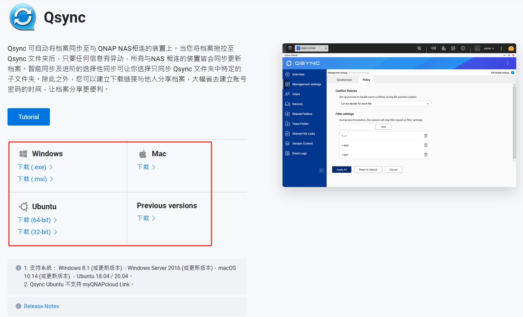Close the Qsync Central taskbar tab
The height and width of the screenshot is (317, 523).
click(x=326, y=48)
